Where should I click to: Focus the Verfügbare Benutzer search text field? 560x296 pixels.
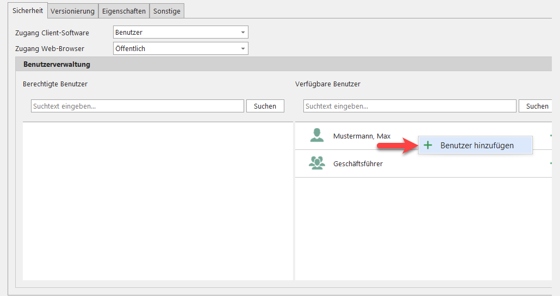click(x=409, y=106)
